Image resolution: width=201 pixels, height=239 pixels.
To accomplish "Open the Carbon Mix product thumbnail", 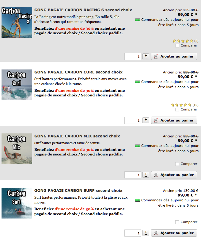I will coord(17,149).
